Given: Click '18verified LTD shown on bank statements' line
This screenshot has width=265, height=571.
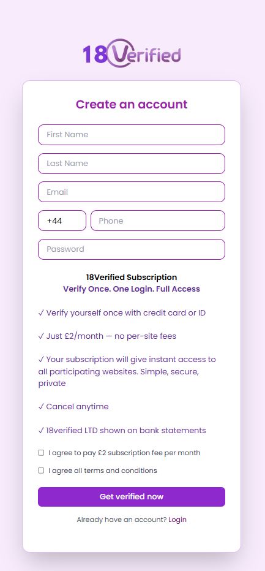Looking at the screenshot, I should tap(122, 430).
